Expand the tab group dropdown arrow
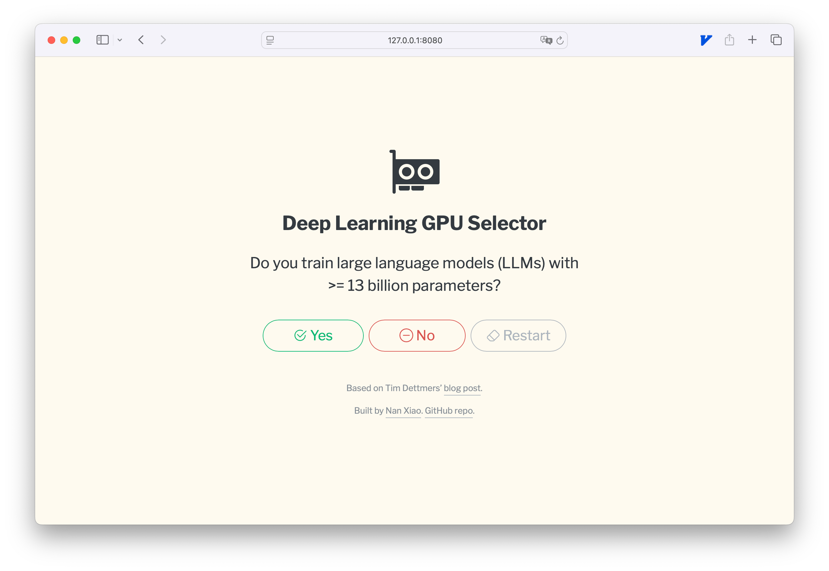 120,40
